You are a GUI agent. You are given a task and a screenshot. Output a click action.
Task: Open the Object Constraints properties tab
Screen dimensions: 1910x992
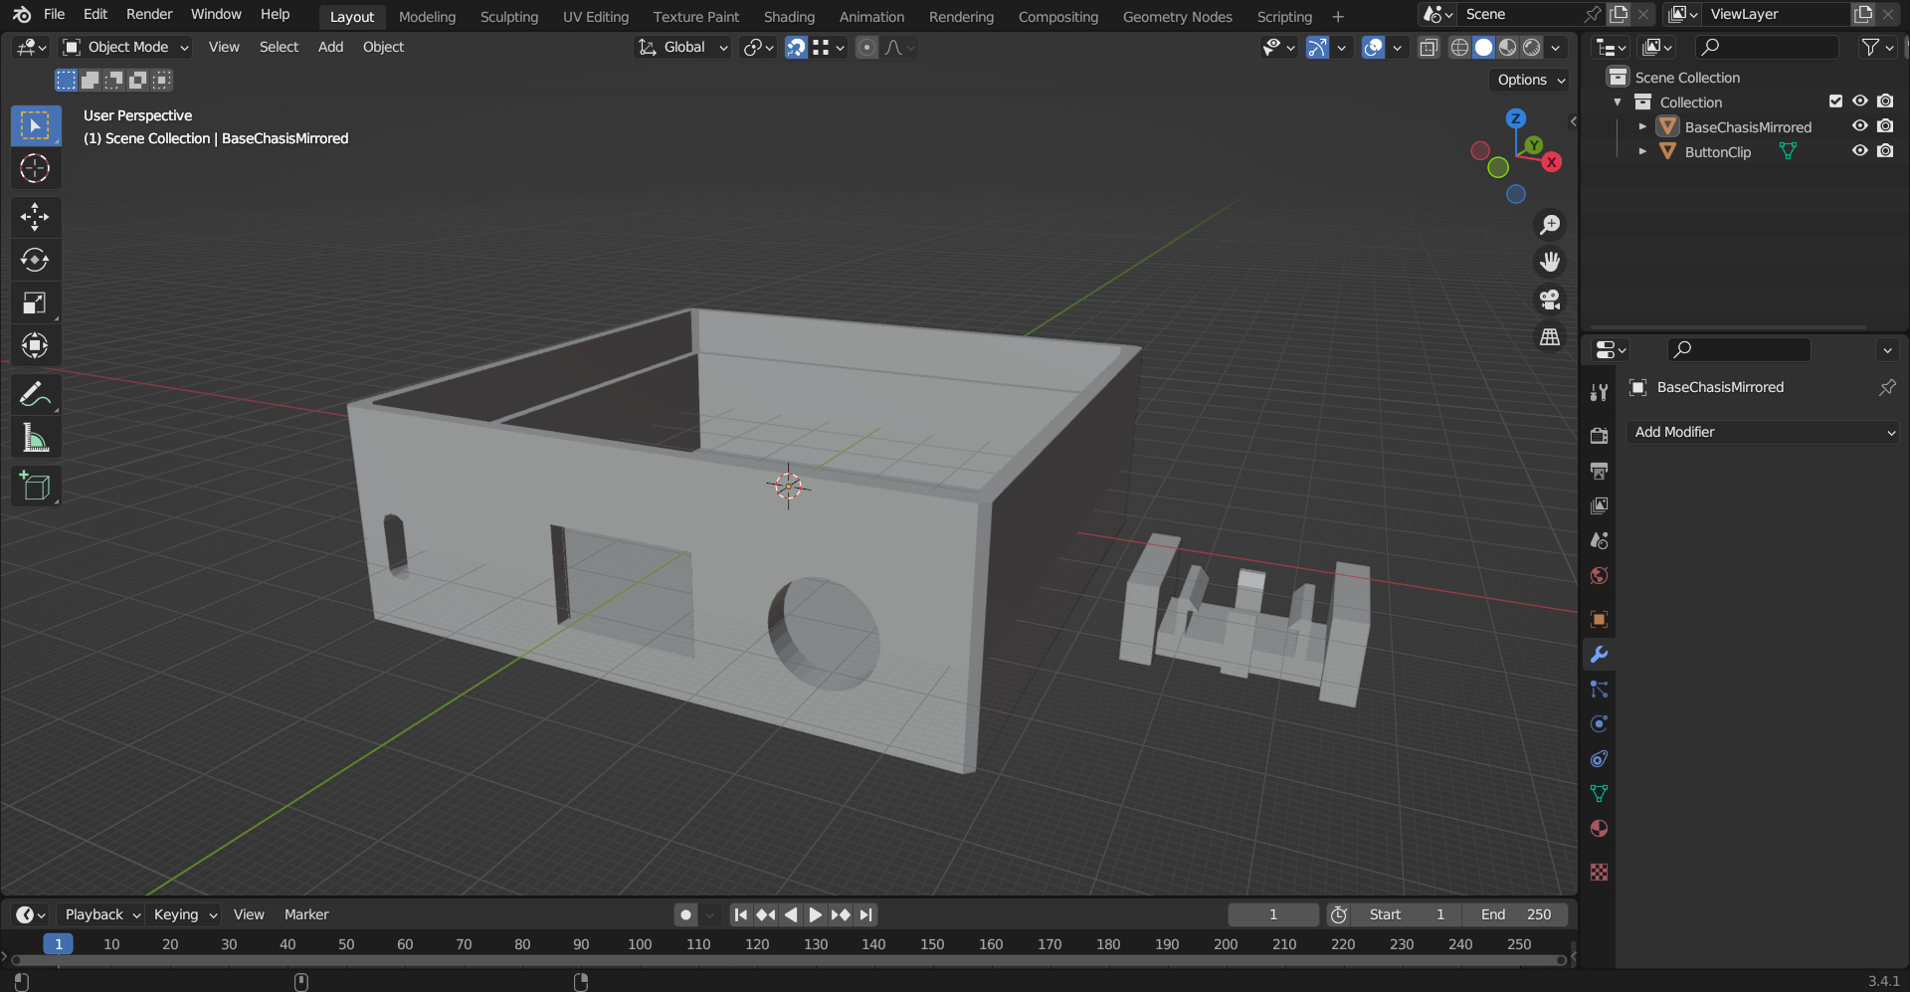pos(1599,758)
